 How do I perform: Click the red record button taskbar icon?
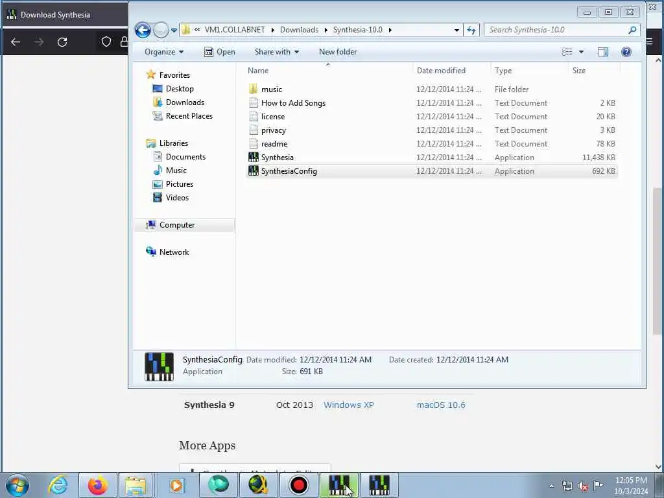tap(298, 485)
